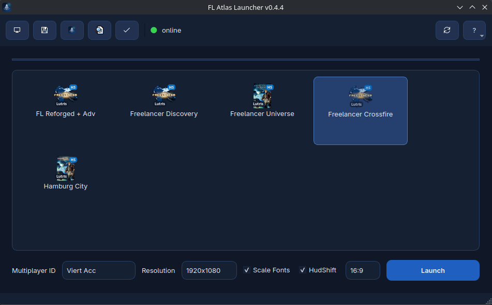Screen dimensions: 492x305
Task: Click the refresh icon
Action: (447, 30)
